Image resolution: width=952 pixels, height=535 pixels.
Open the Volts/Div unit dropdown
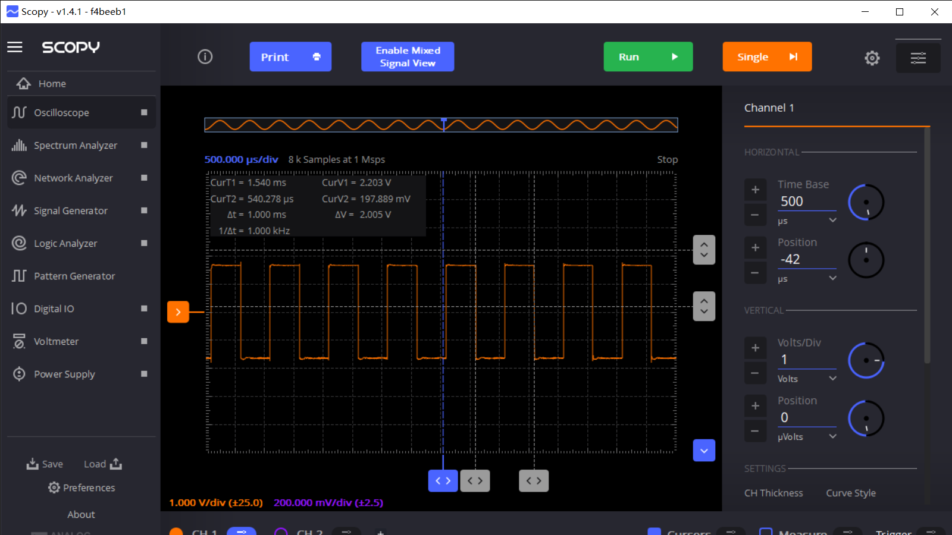[807, 379]
